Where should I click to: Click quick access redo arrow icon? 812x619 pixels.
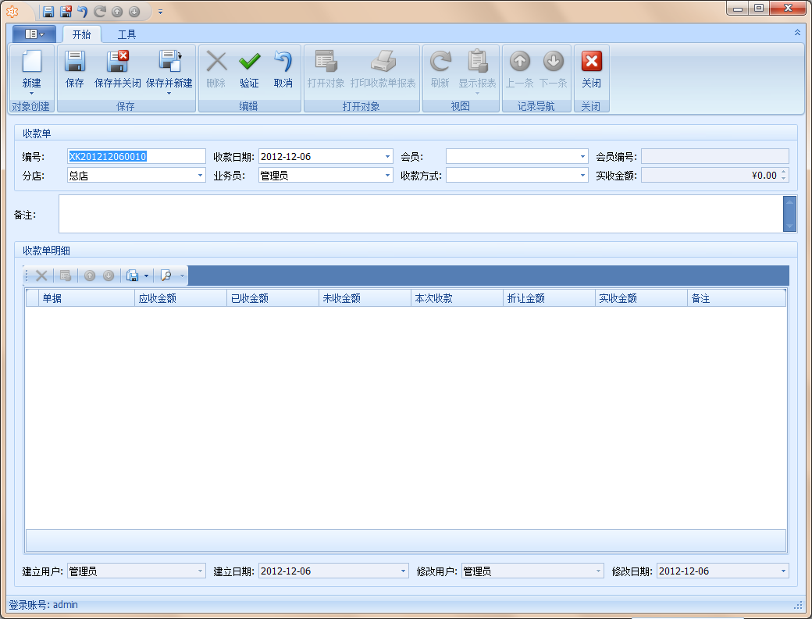(99, 12)
